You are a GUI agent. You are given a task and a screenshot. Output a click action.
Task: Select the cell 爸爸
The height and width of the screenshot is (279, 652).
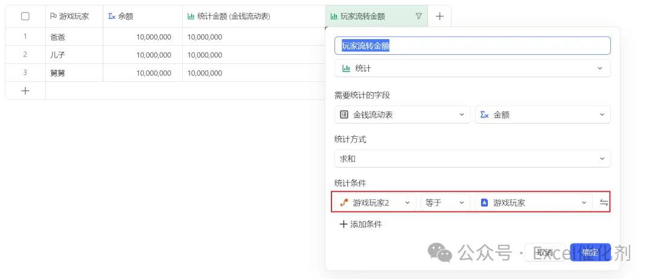[74, 37]
